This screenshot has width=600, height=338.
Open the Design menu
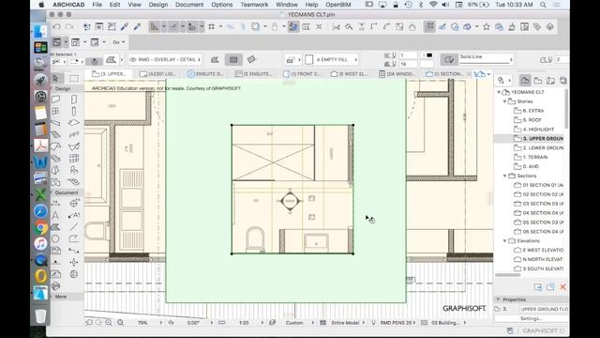click(x=158, y=5)
